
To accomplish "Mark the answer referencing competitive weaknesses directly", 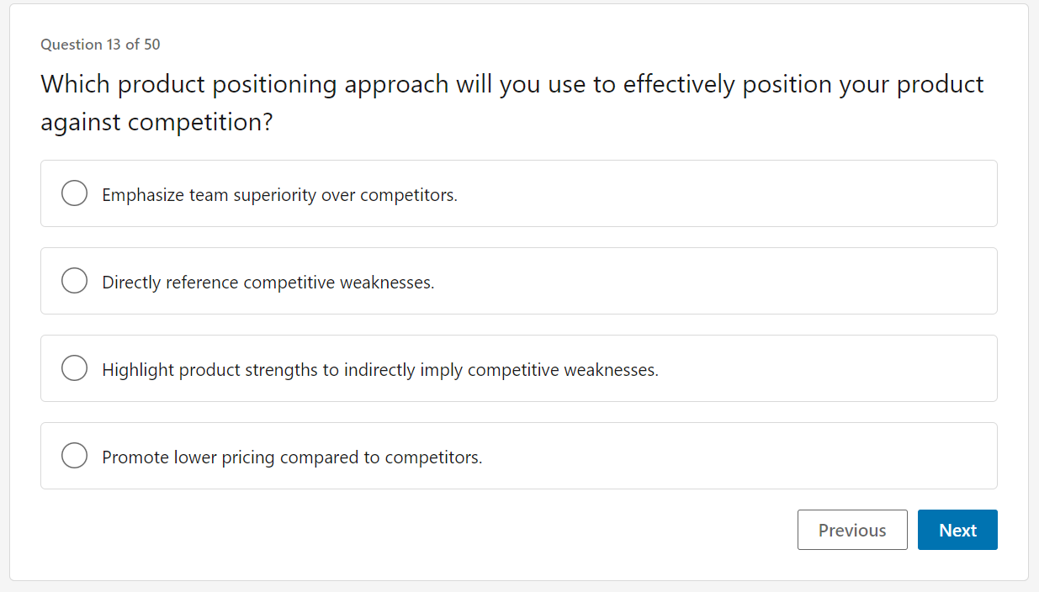I will 519,281.
